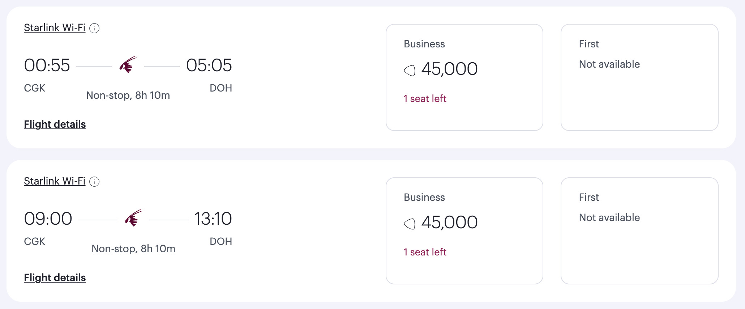
Task: Open Flight details for the 00:55 departure
Action: (x=55, y=124)
